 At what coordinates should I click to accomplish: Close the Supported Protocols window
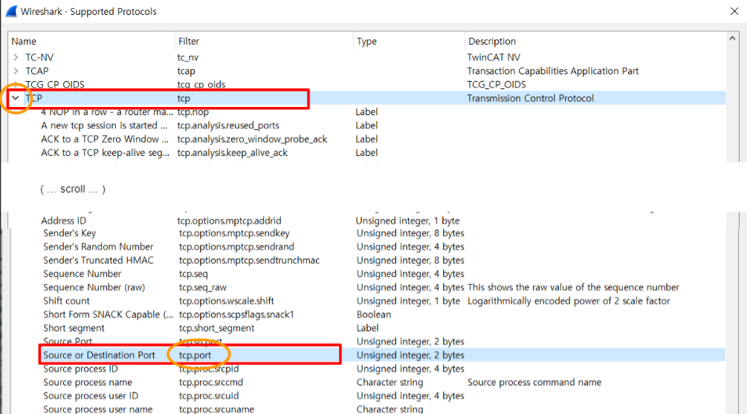[x=734, y=11]
